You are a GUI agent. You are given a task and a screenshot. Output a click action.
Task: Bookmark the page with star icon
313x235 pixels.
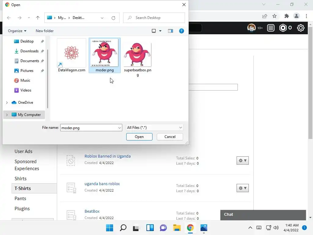point(274,16)
